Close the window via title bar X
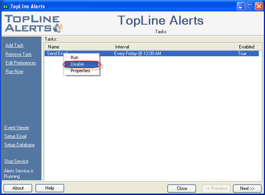Image resolution: width=265 pixels, height=195 pixels. 259,6
